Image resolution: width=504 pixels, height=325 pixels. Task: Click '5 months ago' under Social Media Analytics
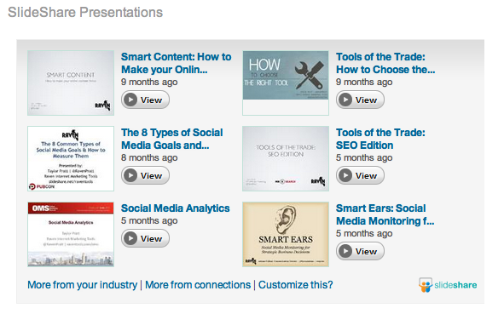pyautogui.click(x=149, y=220)
